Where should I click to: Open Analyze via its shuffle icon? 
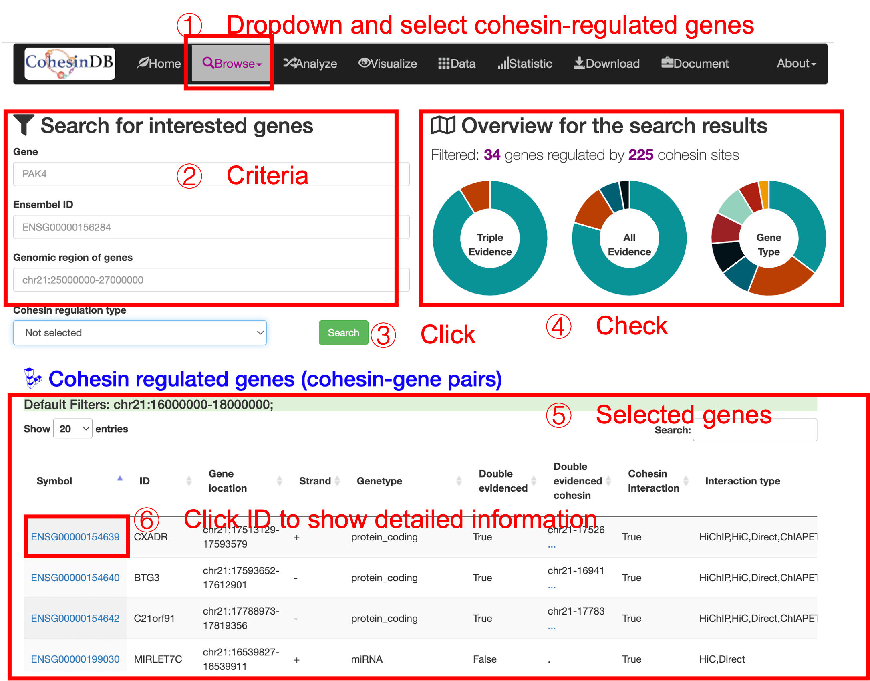[x=290, y=63]
